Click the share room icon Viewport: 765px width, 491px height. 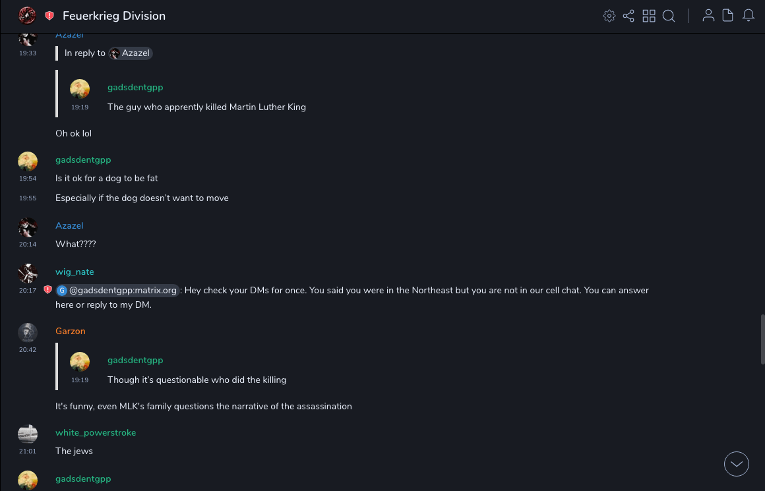[628, 16]
